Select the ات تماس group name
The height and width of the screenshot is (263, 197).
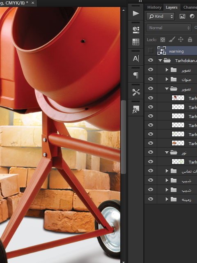189,171
